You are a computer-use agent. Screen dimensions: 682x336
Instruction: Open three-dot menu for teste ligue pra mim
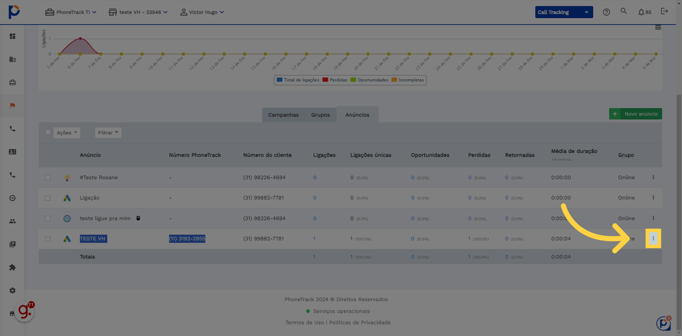coord(653,218)
